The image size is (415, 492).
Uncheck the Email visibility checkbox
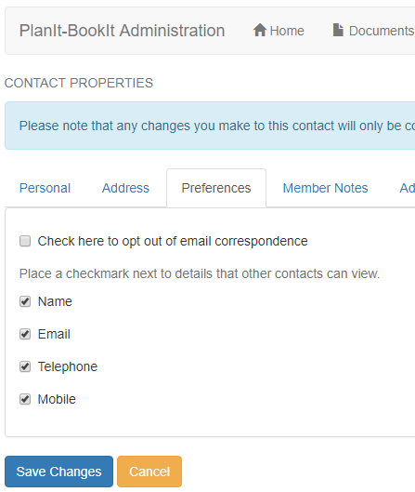click(x=25, y=334)
